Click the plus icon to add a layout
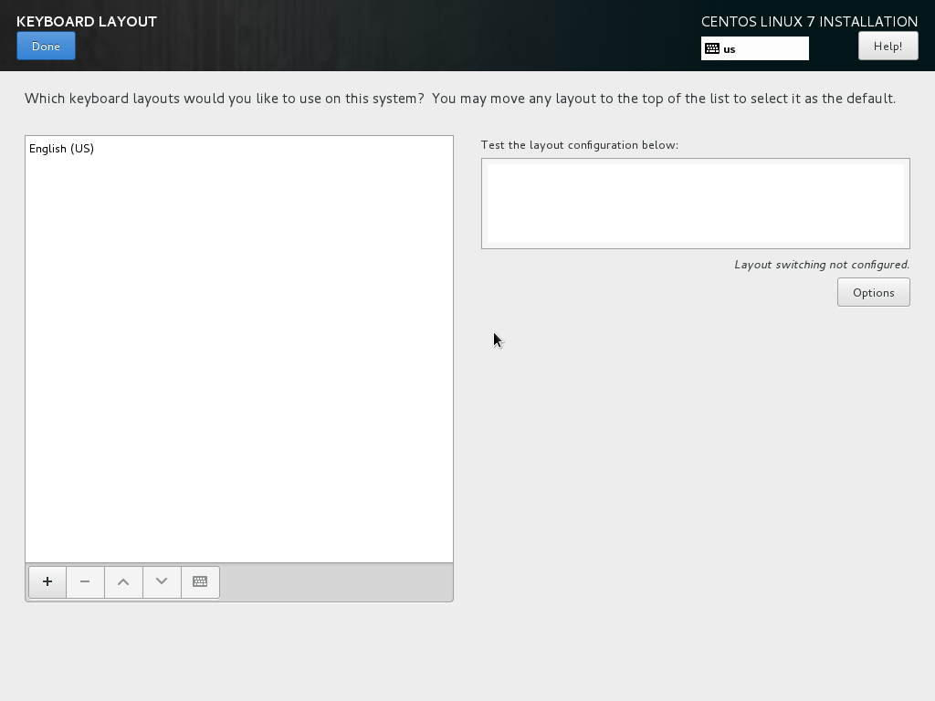Viewport: 935px width, 701px height. [x=47, y=581]
